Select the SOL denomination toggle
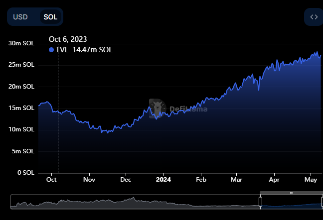 tap(50, 17)
